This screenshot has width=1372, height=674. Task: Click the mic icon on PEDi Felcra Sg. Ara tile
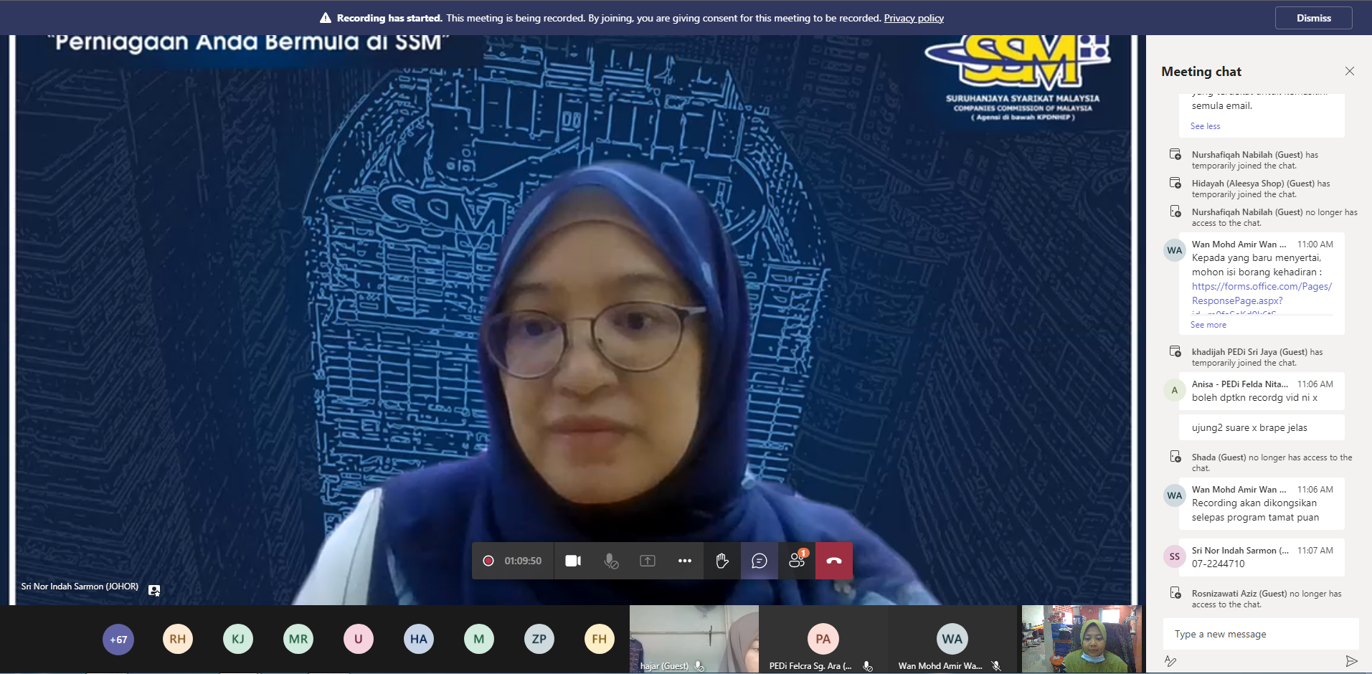pos(867,666)
